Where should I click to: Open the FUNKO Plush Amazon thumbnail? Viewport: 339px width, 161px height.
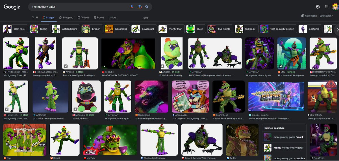pyautogui.click(x=172, y=53)
